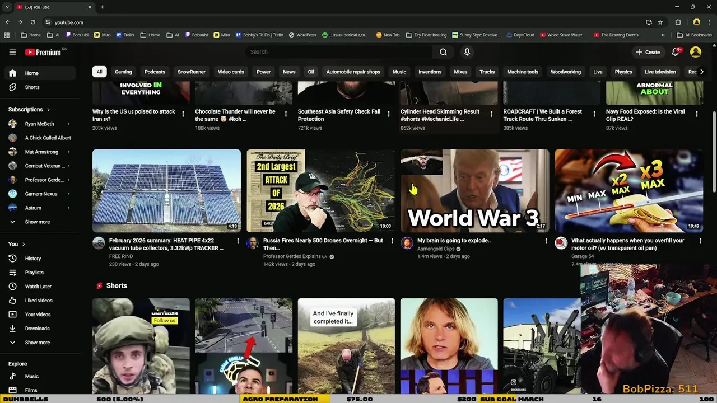The height and width of the screenshot is (403, 717).
Task: Open Liked videos in the sidebar
Action: (39, 301)
